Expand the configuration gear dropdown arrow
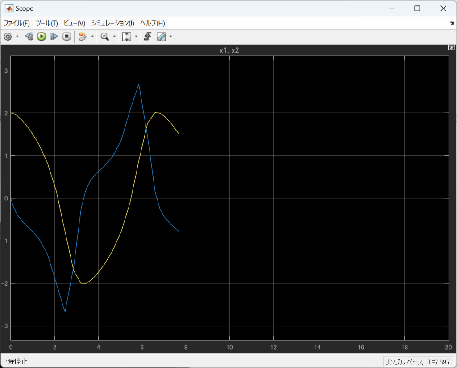The width and height of the screenshot is (457, 368). (x=17, y=37)
